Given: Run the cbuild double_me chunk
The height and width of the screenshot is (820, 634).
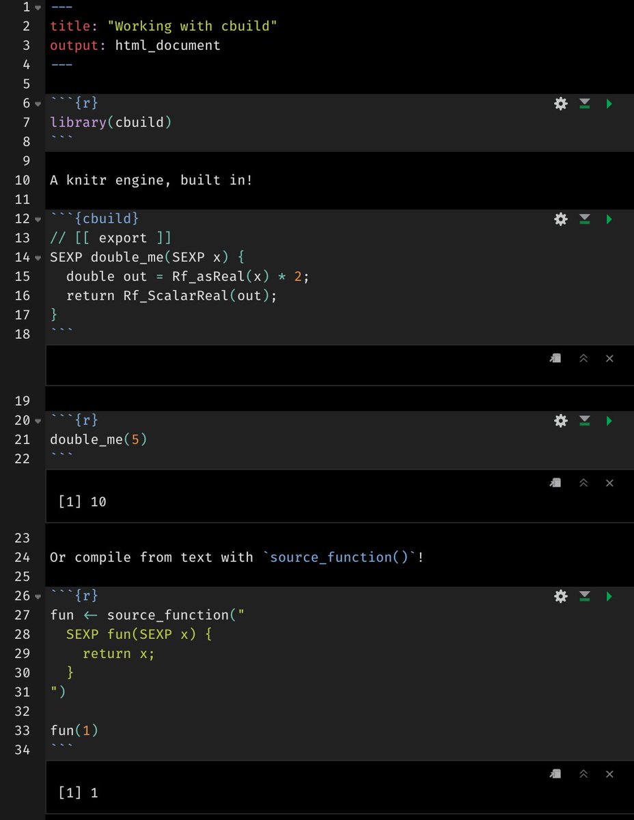Looking at the screenshot, I should [x=609, y=219].
